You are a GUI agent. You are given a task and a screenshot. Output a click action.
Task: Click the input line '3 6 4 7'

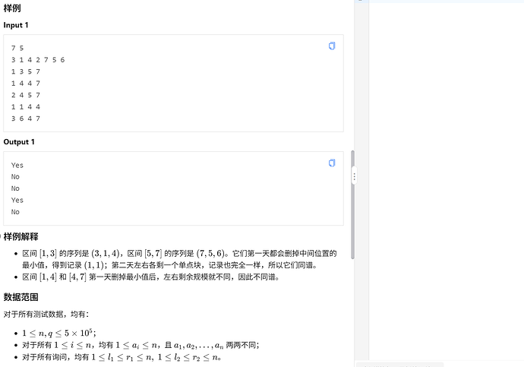(x=26, y=119)
